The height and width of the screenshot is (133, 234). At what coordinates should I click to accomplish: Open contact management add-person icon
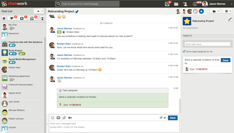coord(185,4)
